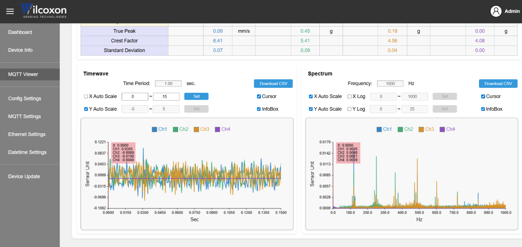Viewport: 522px width, 247px height.
Task: Disable Y Auto Scale for Timewave
Action: pyautogui.click(x=86, y=109)
